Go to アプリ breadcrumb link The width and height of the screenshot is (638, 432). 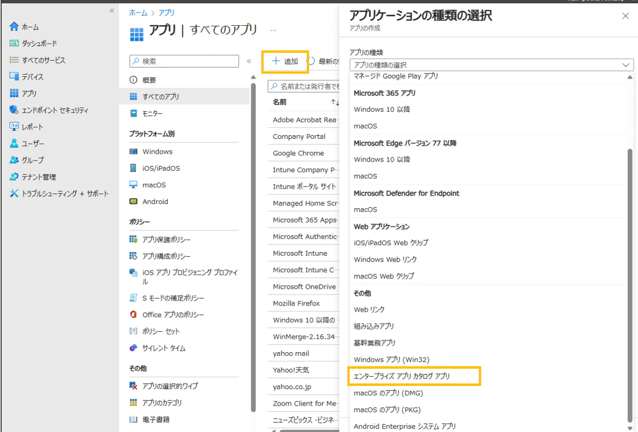pos(167,13)
